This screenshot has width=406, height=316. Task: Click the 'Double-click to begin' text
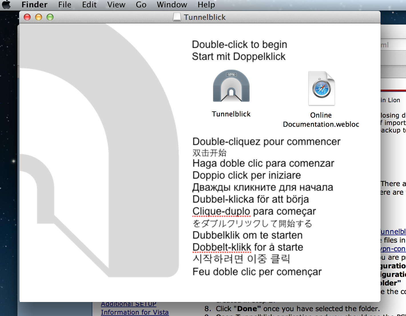point(240,45)
